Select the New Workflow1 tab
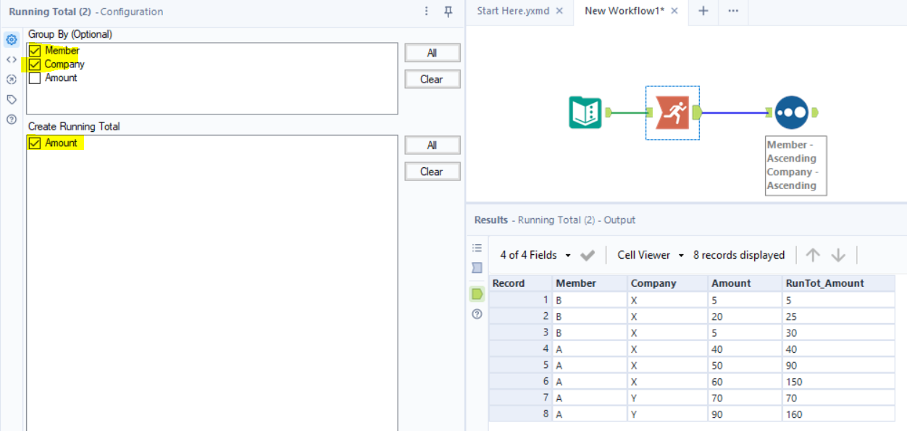907x431 pixels. (x=626, y=12)
